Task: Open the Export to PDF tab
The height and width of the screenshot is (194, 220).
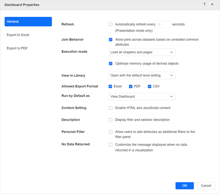Action: [x=17, y=48]
